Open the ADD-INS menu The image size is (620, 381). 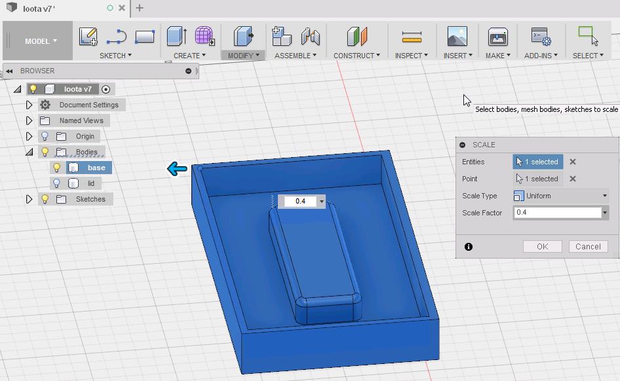click(541, 56)
